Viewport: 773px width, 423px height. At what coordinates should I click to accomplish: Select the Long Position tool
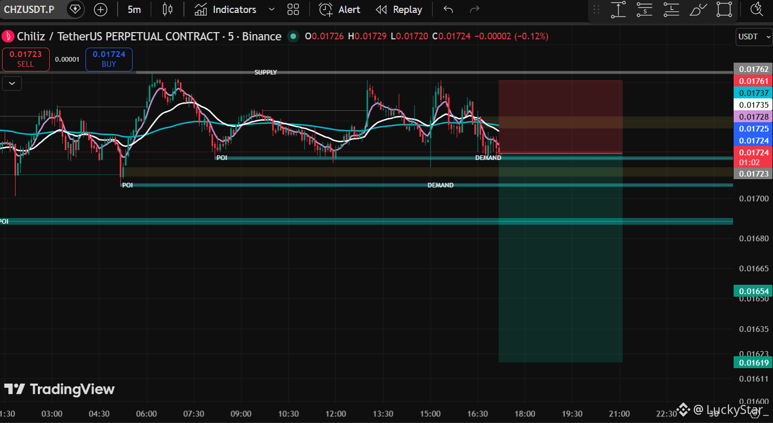click(x=671, y=9)
